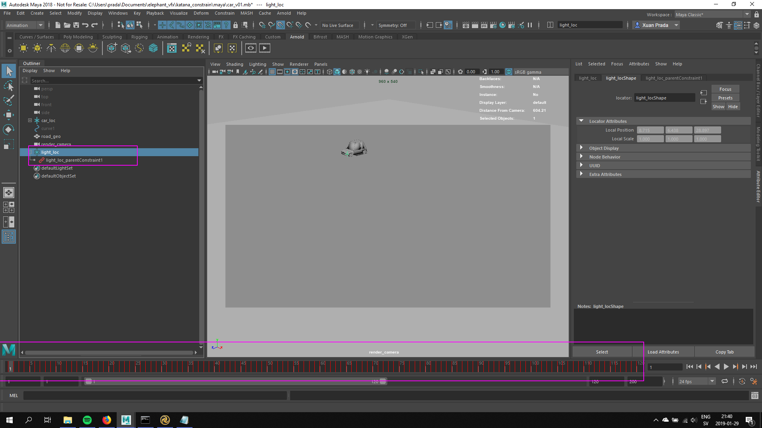Start IPR render from the status line
Image resolution: width=762 pixels, height=428 pixels.
click(x=484, y=25)
